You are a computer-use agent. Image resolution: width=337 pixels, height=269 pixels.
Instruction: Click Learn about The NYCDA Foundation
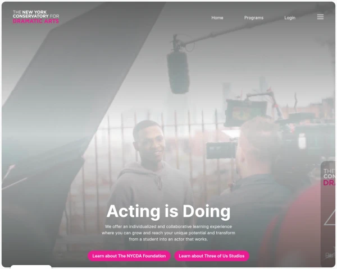[129, 256]
